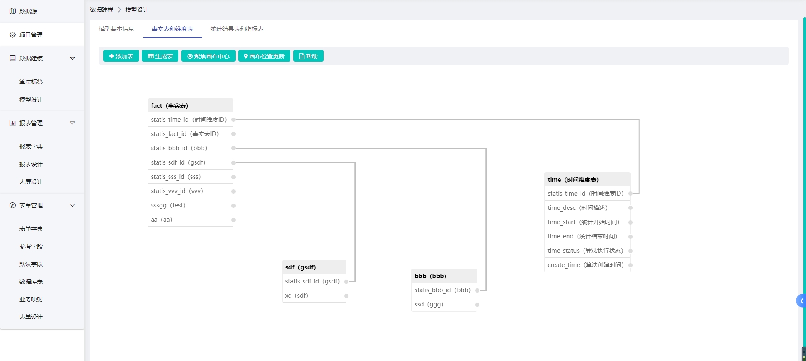Select the time (时间维度表) table header
The height and width of the screenshot is (361, 806).
pos(587,180)
